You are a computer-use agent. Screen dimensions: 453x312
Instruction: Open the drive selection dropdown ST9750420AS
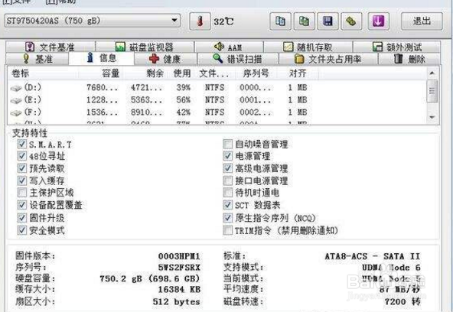[93, 21]
